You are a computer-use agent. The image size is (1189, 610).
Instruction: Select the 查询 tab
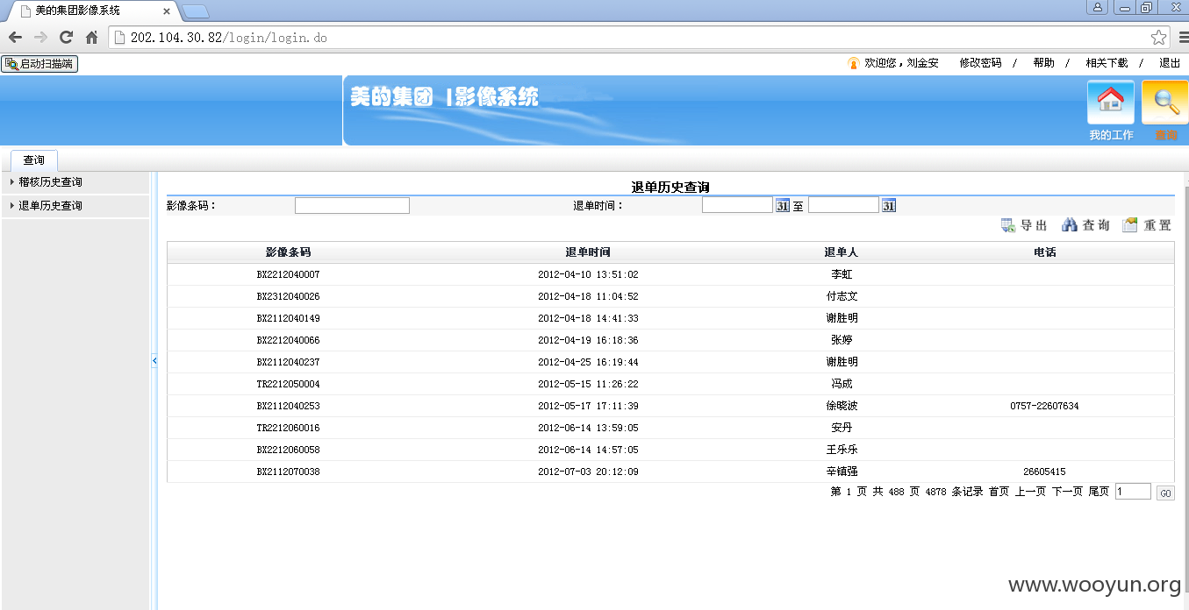click(x=33, y=160)
